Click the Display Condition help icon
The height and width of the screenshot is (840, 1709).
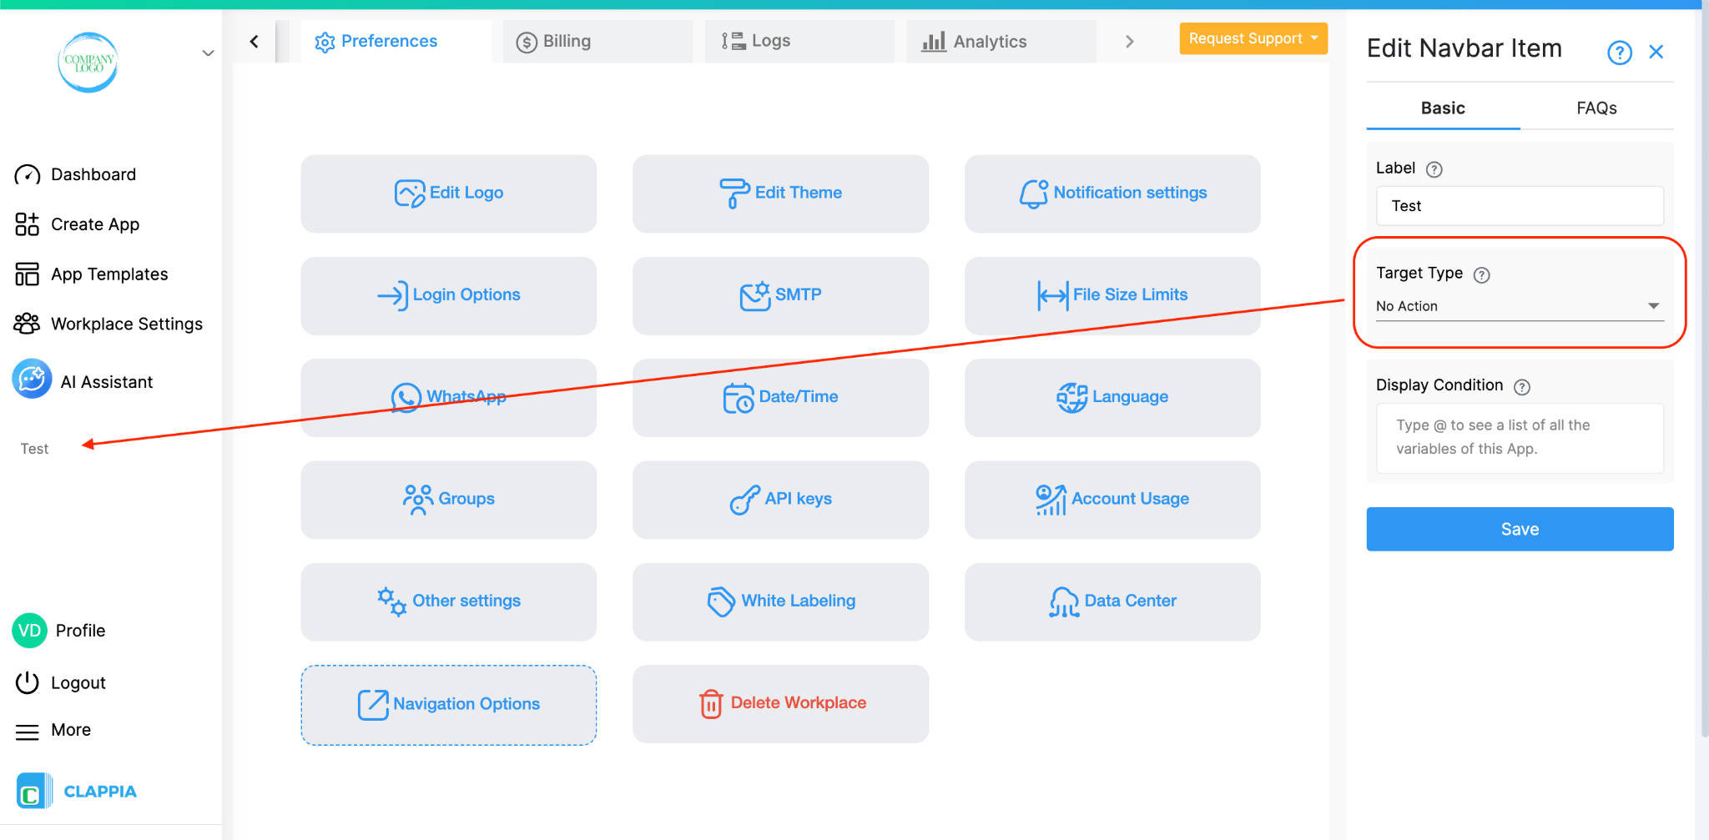pos(1522,387)
